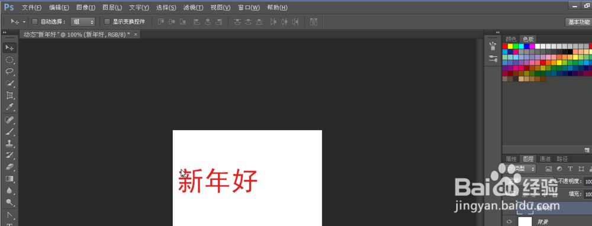
Task: Open the Move tool preset picker arrow
Action: [x=24, y=22]
